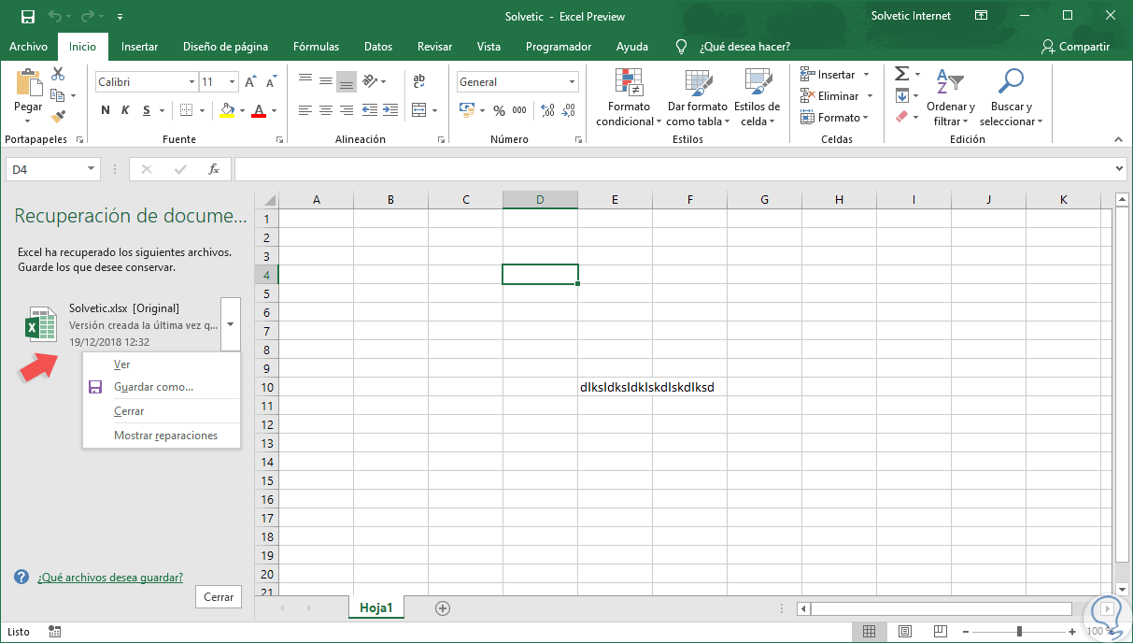Click the Decrease Decimal icon

[x=567, y=110]
